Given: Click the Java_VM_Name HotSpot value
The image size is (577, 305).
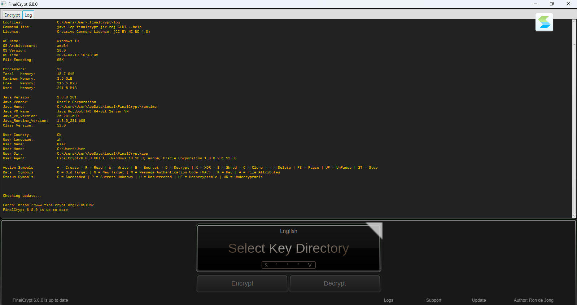Looking at the screenshot, I should 93,111.
